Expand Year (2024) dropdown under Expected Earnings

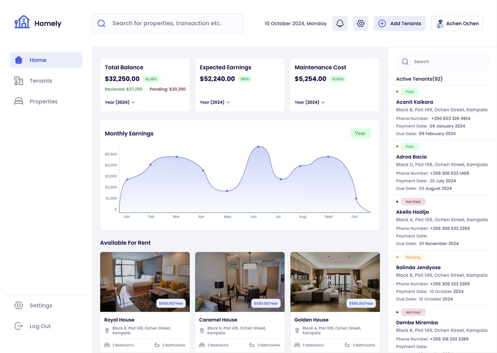click(x=215, y=102)
